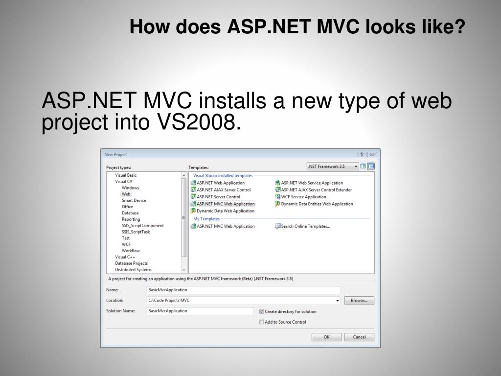Select WCF Service Application template icon

pyautogui.click(x=278, y=197)
